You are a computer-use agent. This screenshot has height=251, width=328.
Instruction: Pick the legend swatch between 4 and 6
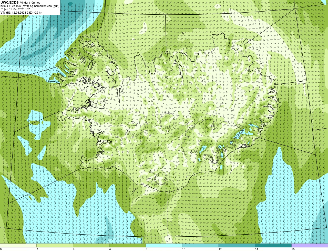coord(91,246)
